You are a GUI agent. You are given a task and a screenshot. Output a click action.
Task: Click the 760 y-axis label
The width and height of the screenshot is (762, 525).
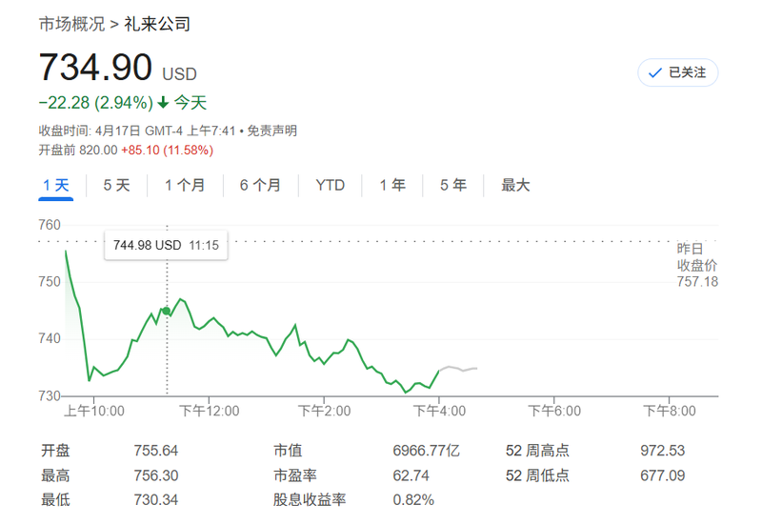50,225
